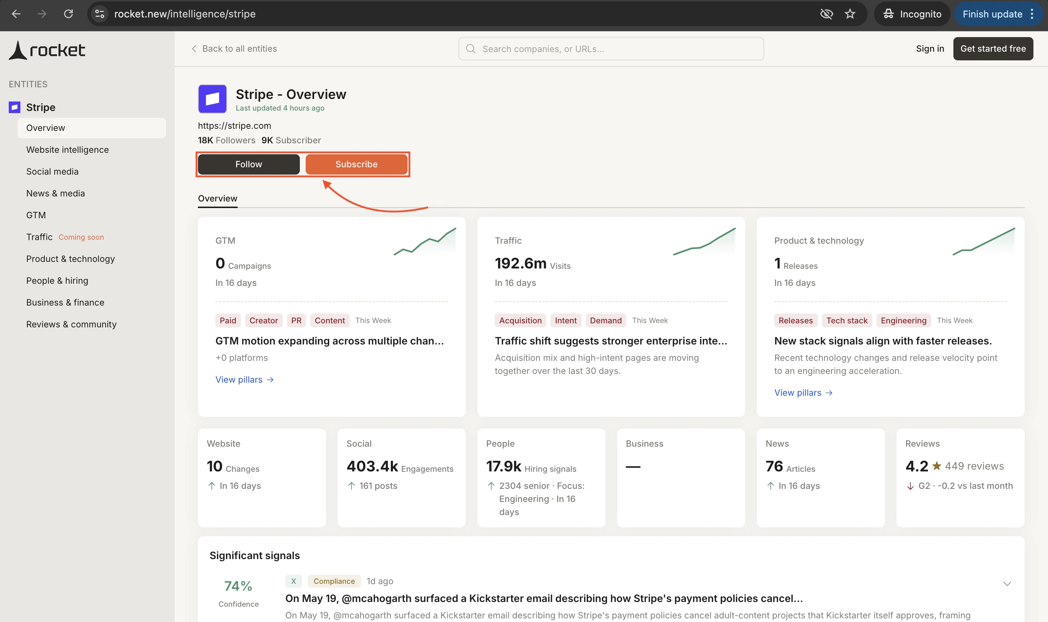Click the Follow button
This screenshot has height=622, width=1048.
[249, 164]
